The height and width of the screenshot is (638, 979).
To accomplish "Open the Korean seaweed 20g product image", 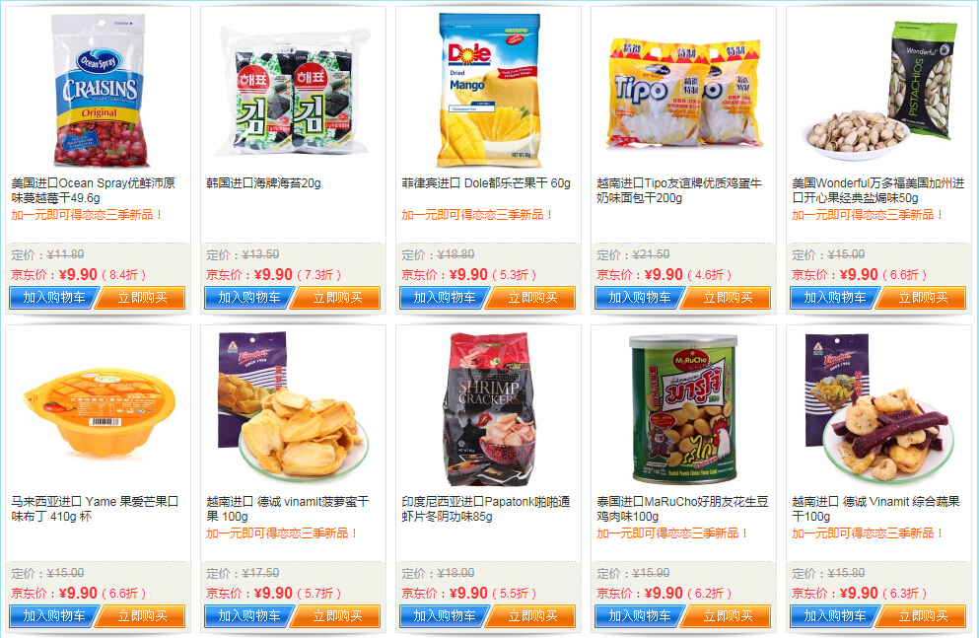I will [292, 91].
